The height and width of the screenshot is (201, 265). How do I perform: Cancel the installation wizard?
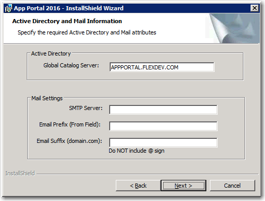[x=233, y=186]
